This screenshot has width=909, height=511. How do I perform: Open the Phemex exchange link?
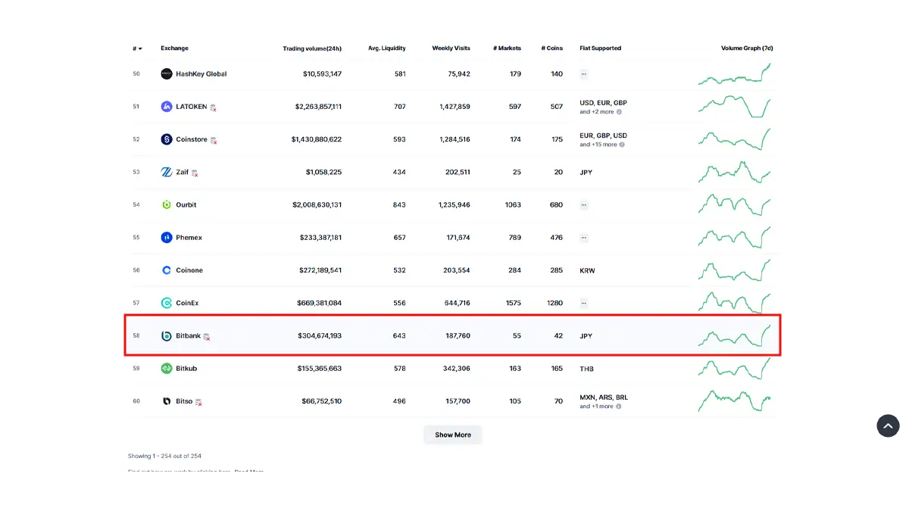click(189, 238)
